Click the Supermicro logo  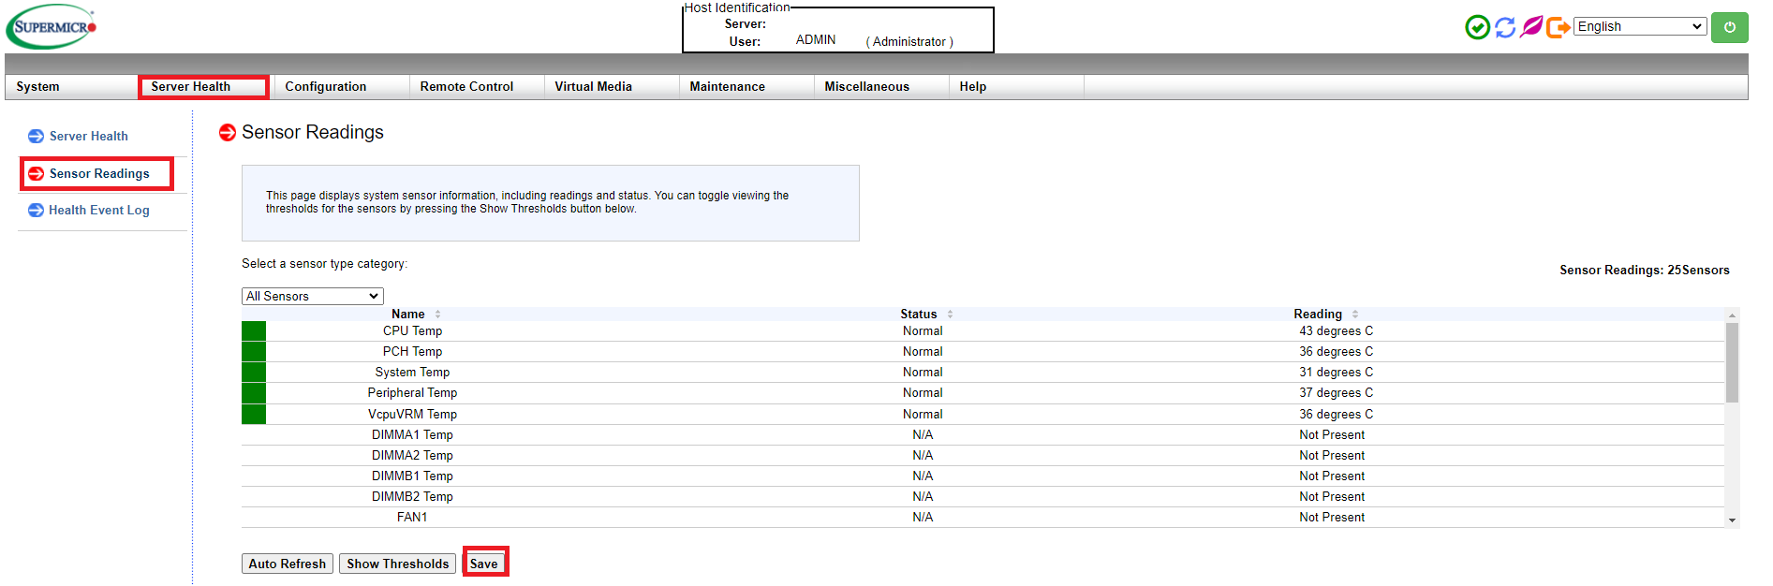[x=52, y=27]
